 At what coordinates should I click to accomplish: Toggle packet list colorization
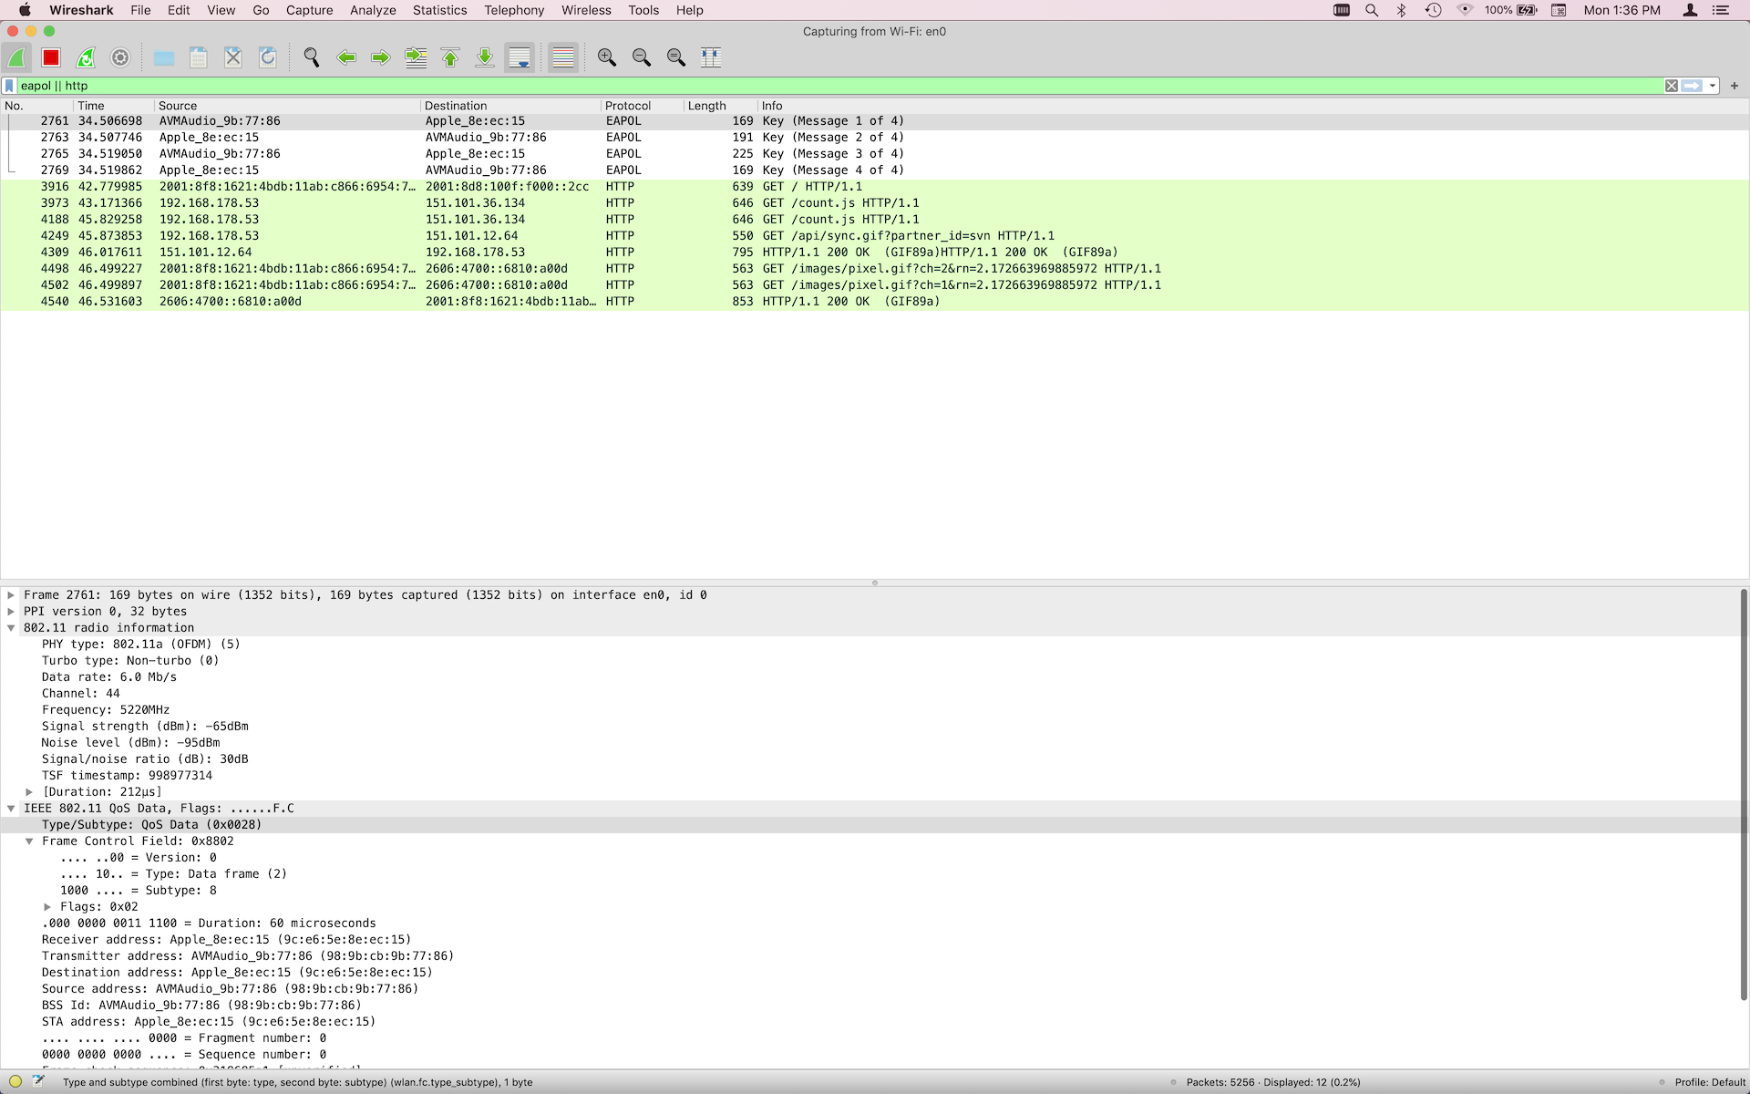(563, 57)
